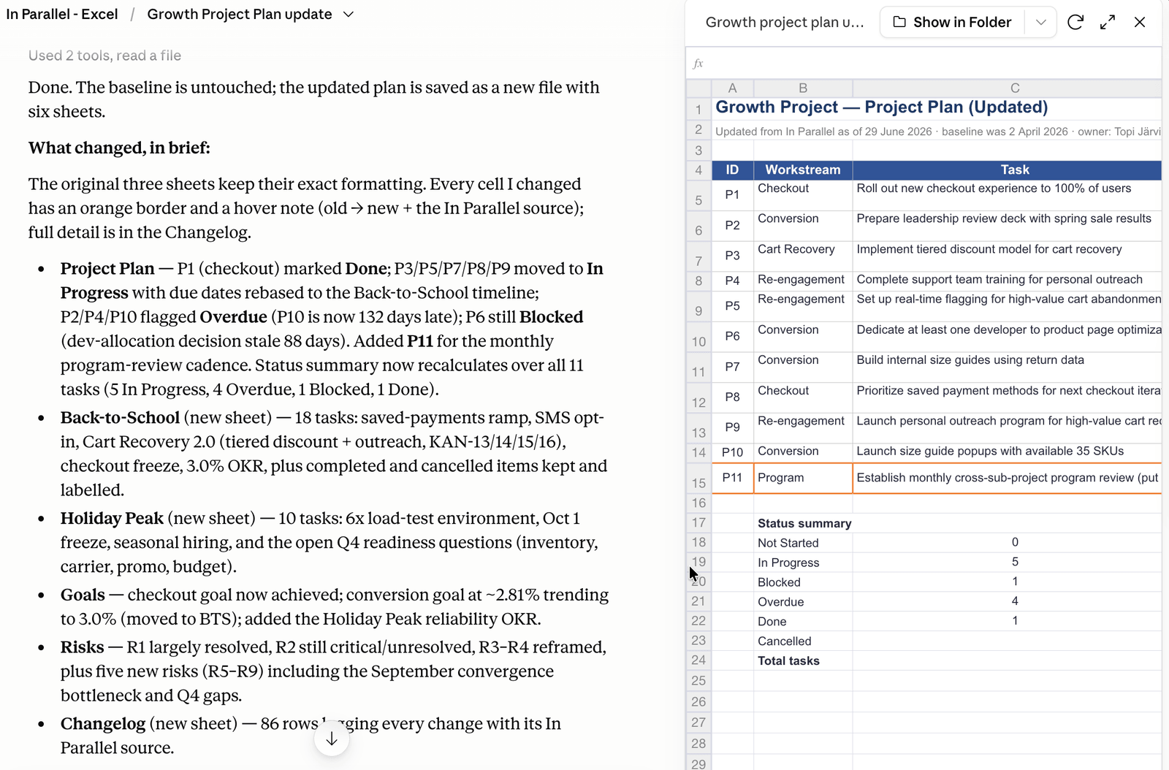The image size is (1169, 770).
Task: Click the Show in Folder button
Action: (952, 22)
